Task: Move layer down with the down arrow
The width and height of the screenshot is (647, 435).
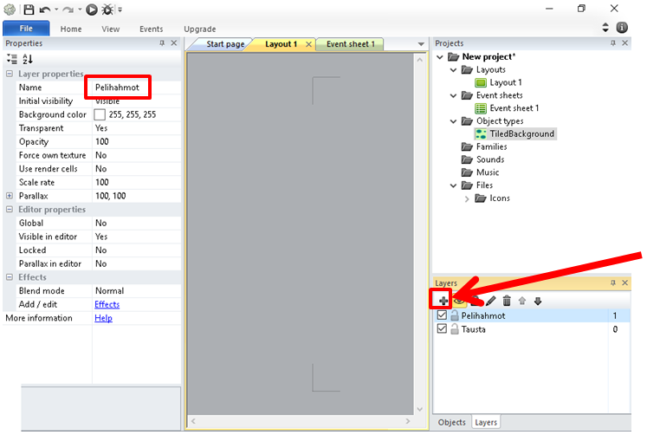Action: 538,301
